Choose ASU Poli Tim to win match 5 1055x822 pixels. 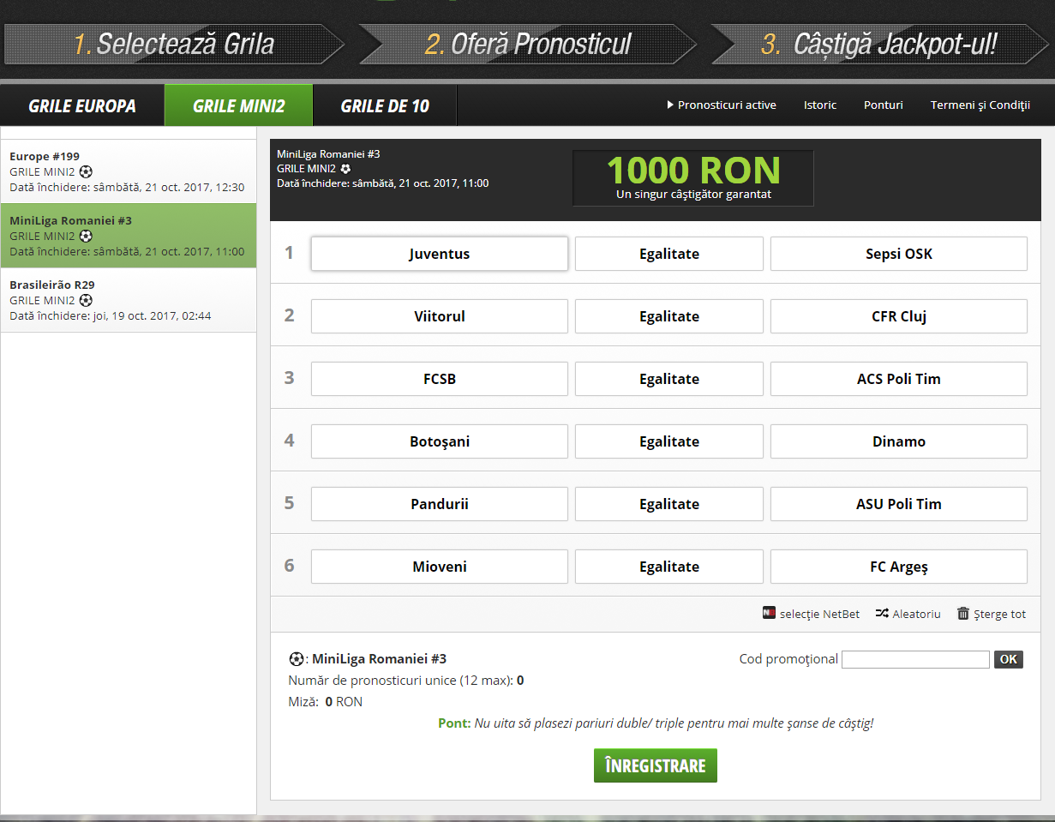[x=899, y=504]
